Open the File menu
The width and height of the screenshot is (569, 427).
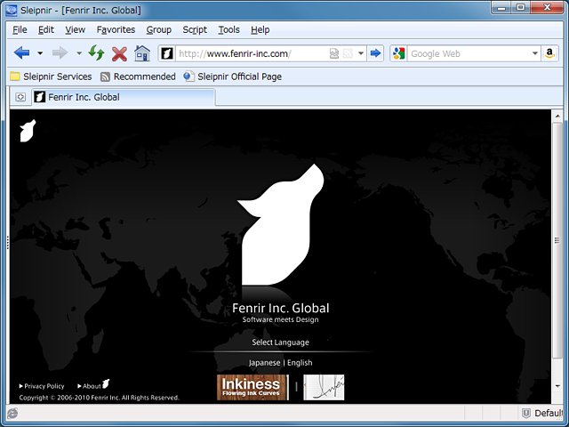[x=20, y=29]
